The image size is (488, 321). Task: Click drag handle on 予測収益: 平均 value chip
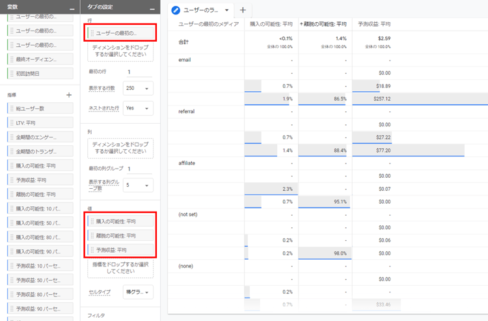point(92,249)
